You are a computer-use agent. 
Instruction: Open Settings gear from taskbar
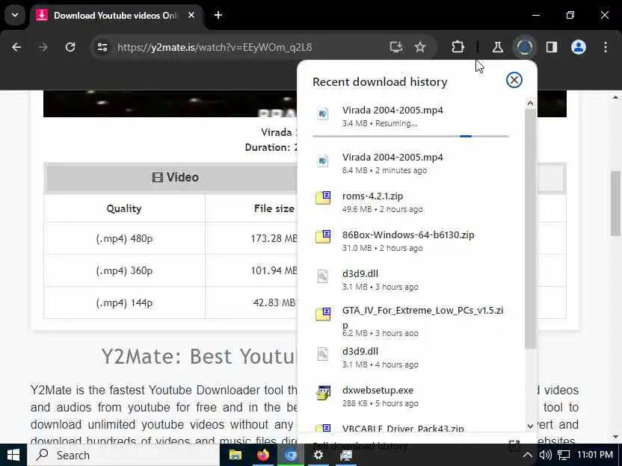(318, 455)
